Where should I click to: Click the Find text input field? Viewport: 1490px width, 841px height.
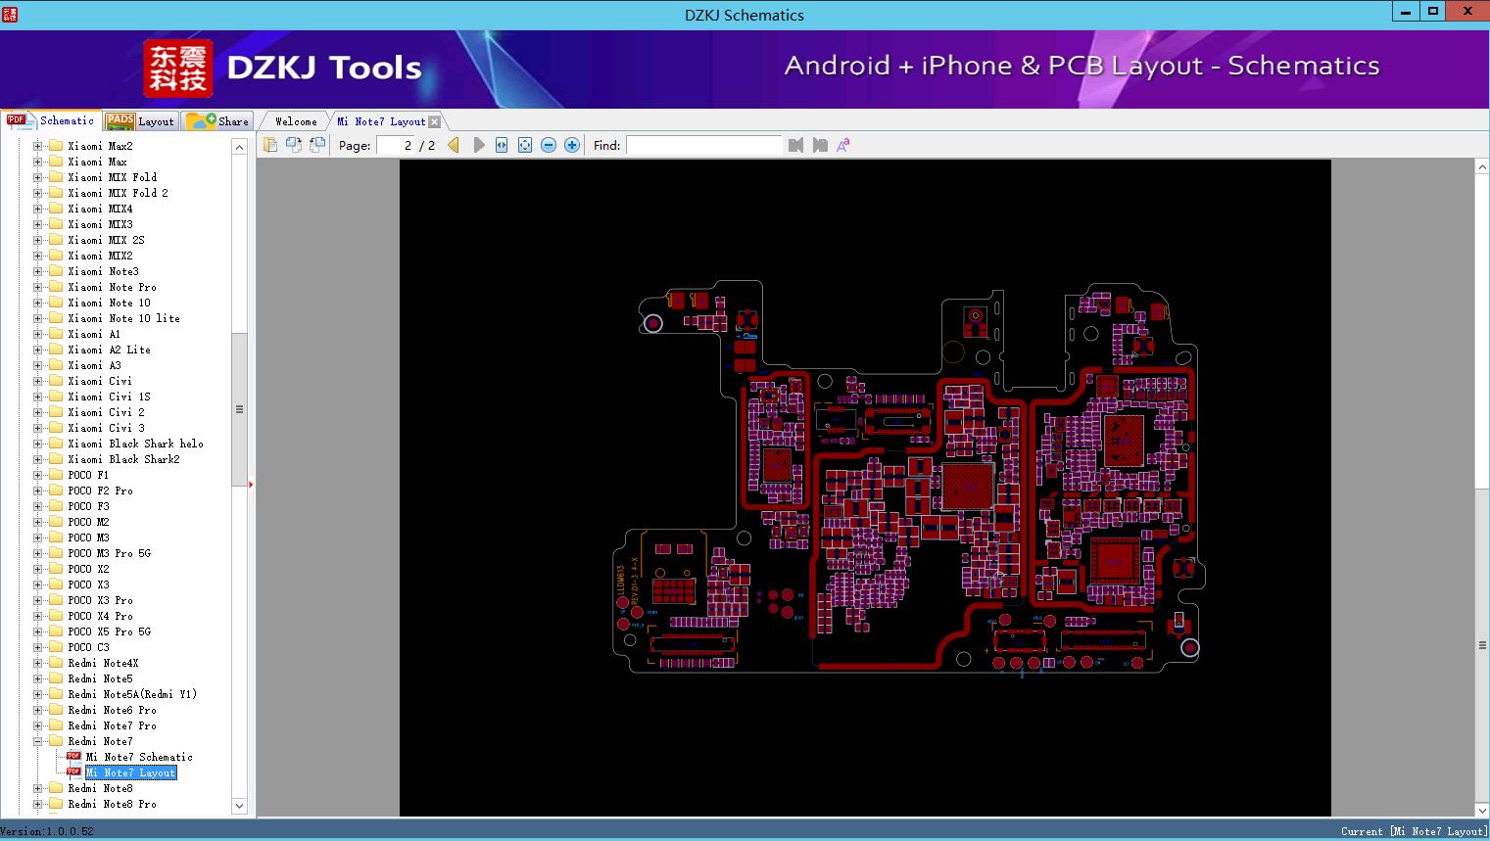703,145
